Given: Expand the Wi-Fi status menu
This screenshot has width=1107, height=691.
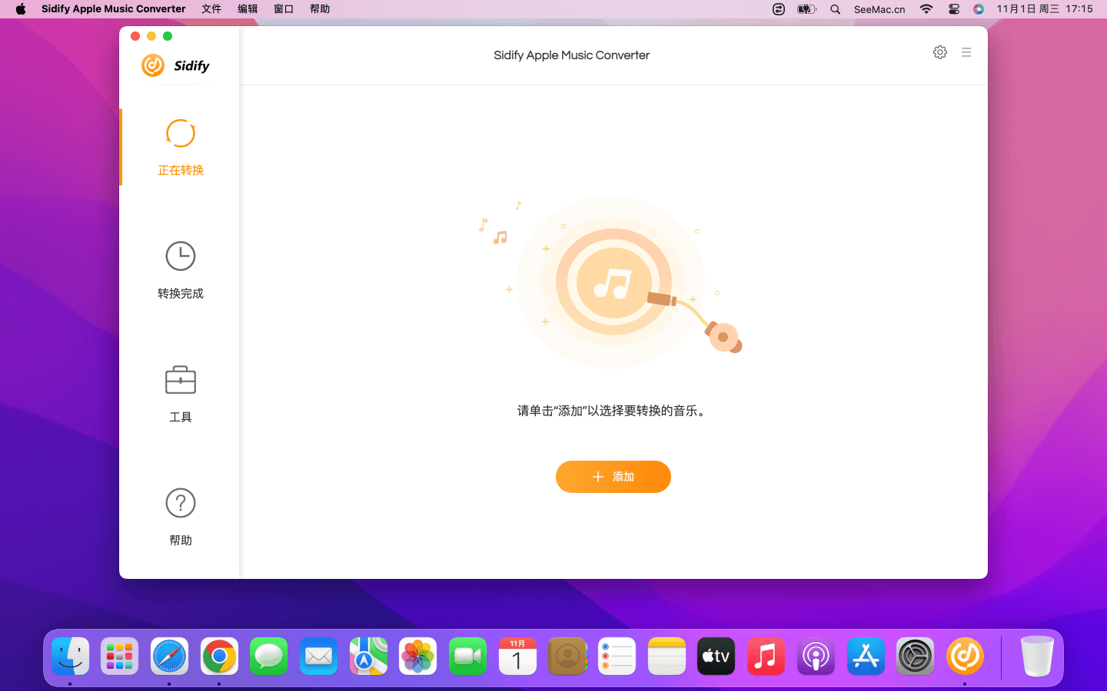Looking at the screenshot, I should click(926, 9).
